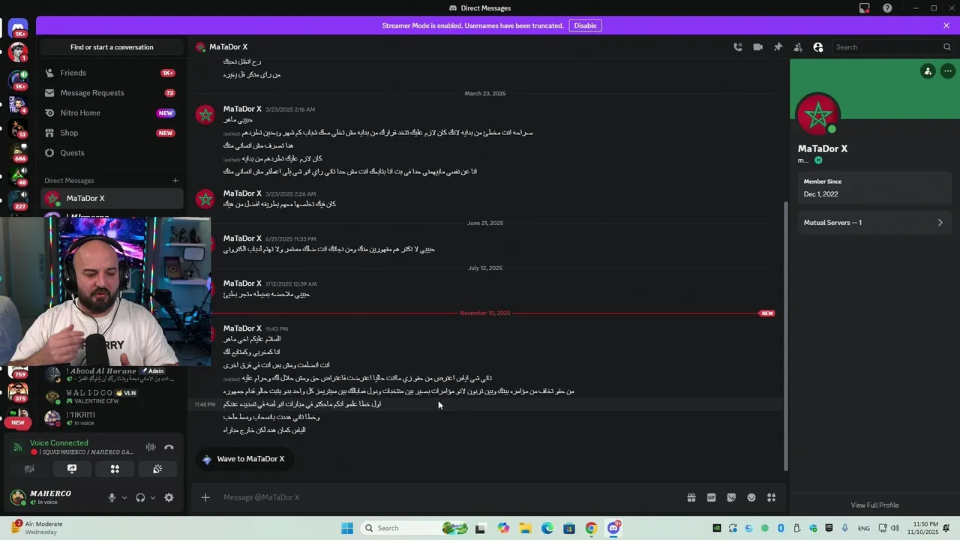Open Message Requests
Screen dimensions: 960x540
111,93
